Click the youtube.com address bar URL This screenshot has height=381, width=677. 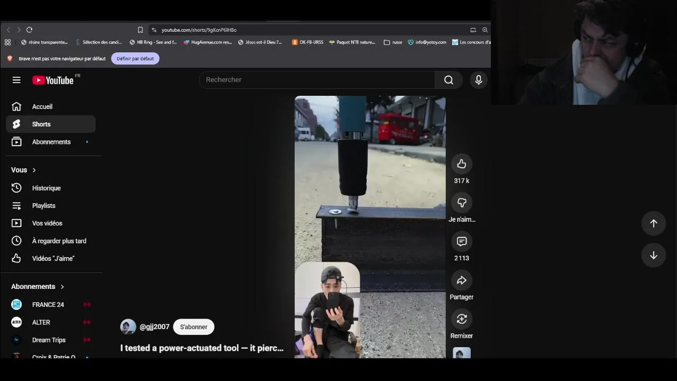click(x=199, y=30)
